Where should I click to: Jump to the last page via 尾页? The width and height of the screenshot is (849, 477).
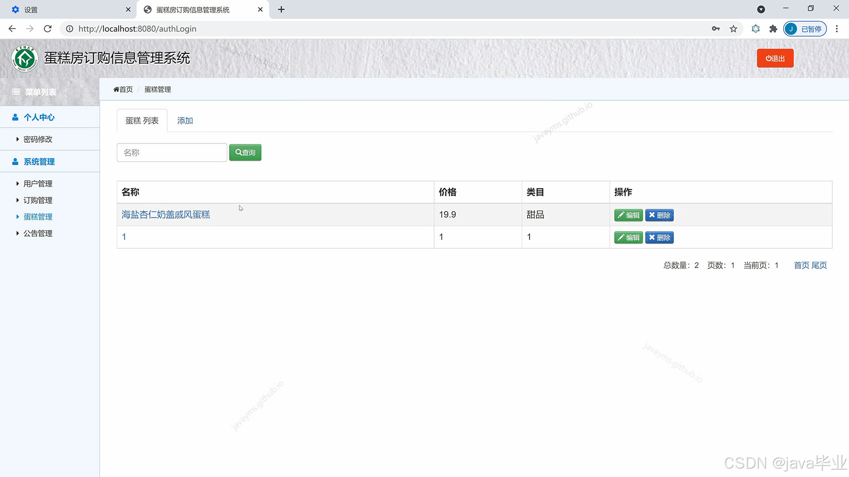[x=819, y=265]
